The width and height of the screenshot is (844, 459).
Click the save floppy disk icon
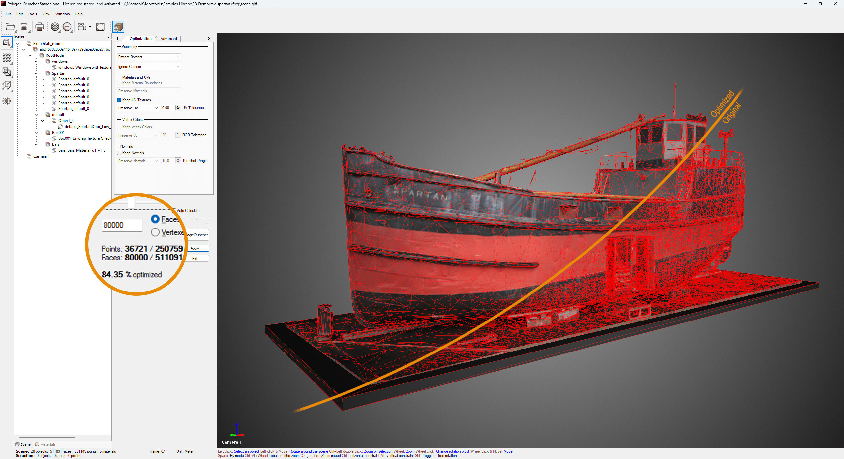click(24, 27)
